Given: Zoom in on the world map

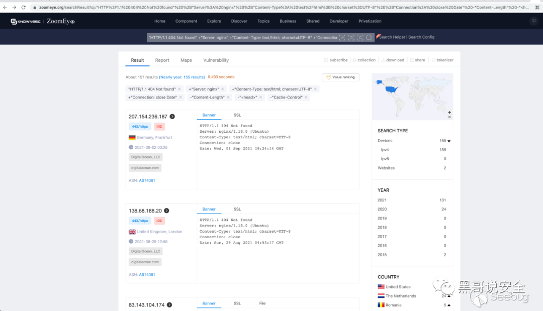Looking at the screenshot, I should pos(449,113).
